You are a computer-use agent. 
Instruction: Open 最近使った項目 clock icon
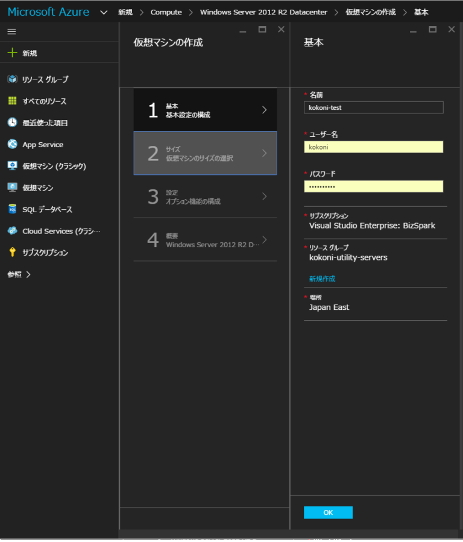(13, 122)
